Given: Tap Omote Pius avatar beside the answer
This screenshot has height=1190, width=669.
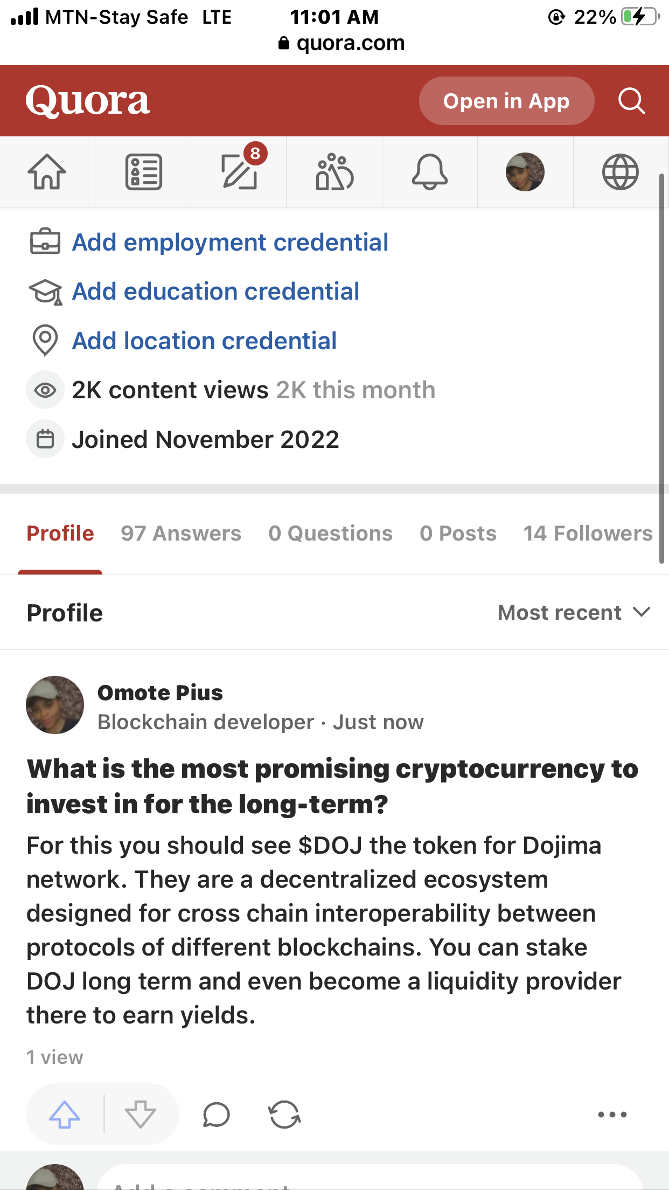Looking at the screenshot, I should 55,705.
